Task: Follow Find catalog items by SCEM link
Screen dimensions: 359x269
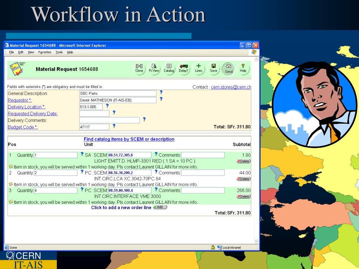Action: 129,139
